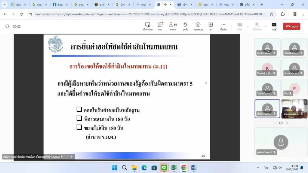Open Word from the taskbar

[x=194, y=168]
